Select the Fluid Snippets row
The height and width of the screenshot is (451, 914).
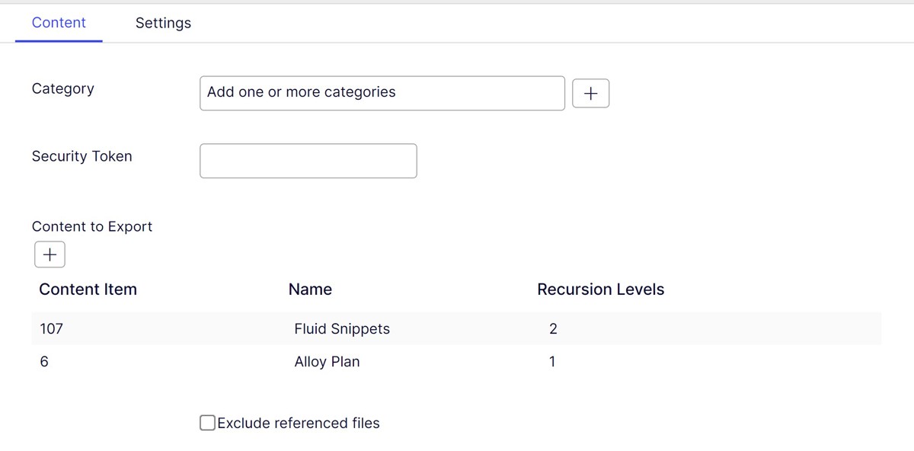(342, 328)
